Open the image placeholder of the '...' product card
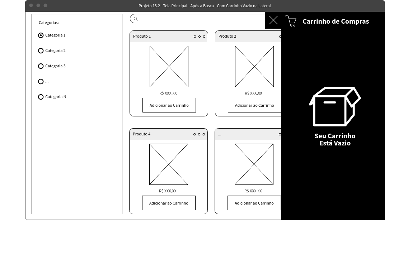403x259 pixels. point(254,164)
